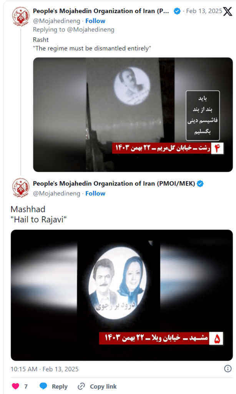Open the Replying to @Mojahedineng link

(73, 30)
